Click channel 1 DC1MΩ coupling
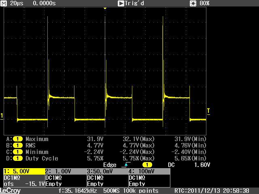Viewport: 259px width, 194px height. coord(12,178)
